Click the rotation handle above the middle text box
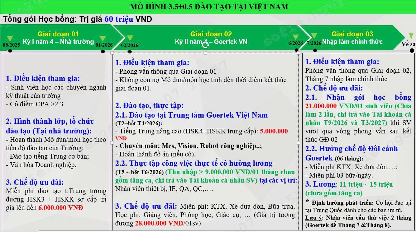 pos(205,45)
